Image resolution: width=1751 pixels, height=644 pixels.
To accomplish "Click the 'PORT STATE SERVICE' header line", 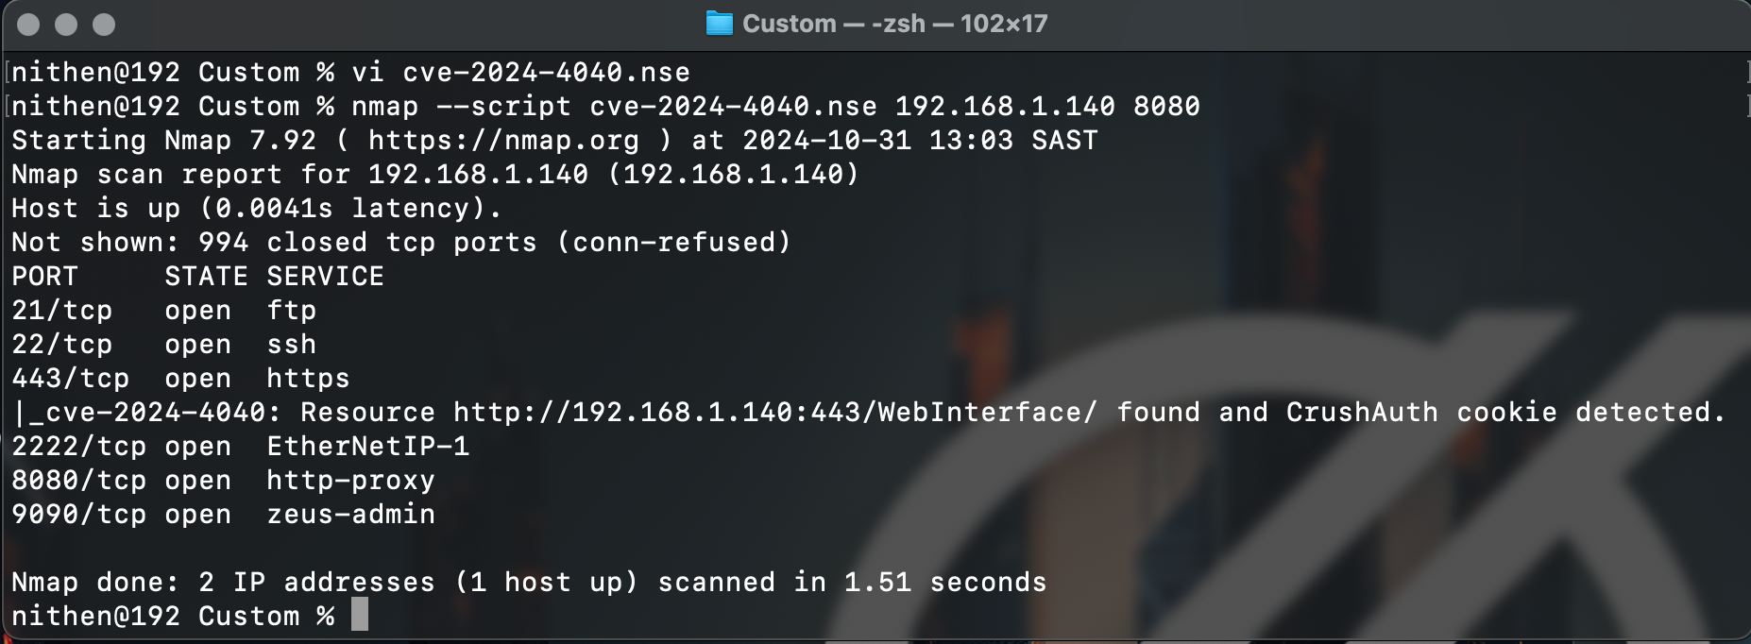I will coord(197,277).
